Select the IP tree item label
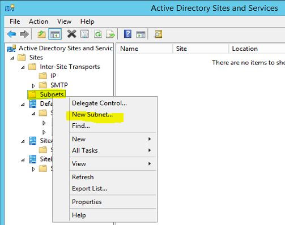285x225 pixels. point(53,76)
